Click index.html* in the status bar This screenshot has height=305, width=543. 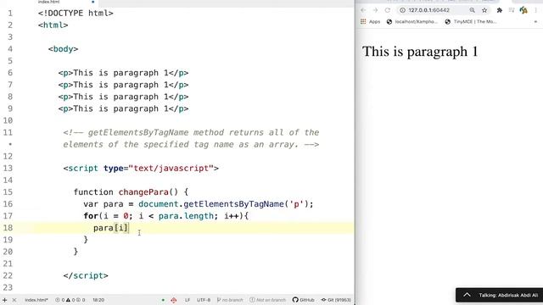point(36,300)
